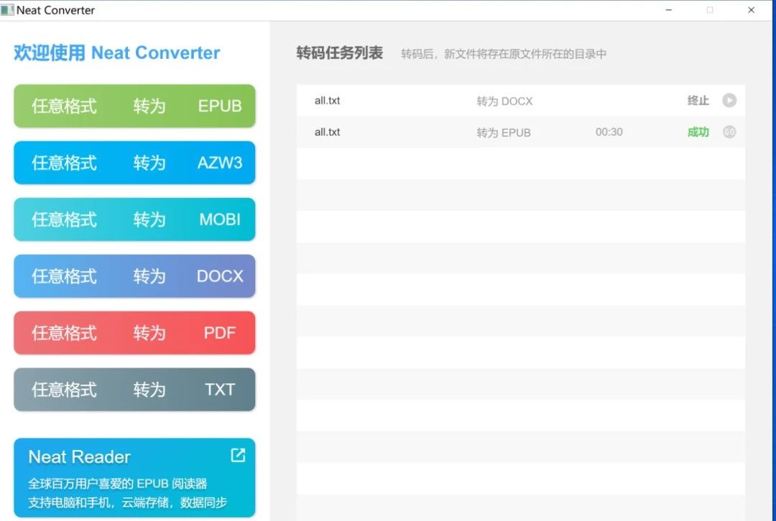
Task: Convert any format to MOBI
Action: pos(134,220)
